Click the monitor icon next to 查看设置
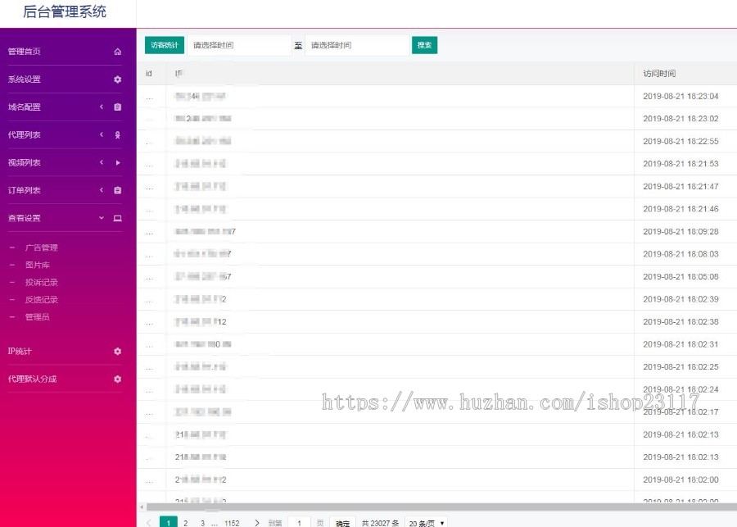The height and width of the screenshot is (527, 737). (x=117, y=218)
